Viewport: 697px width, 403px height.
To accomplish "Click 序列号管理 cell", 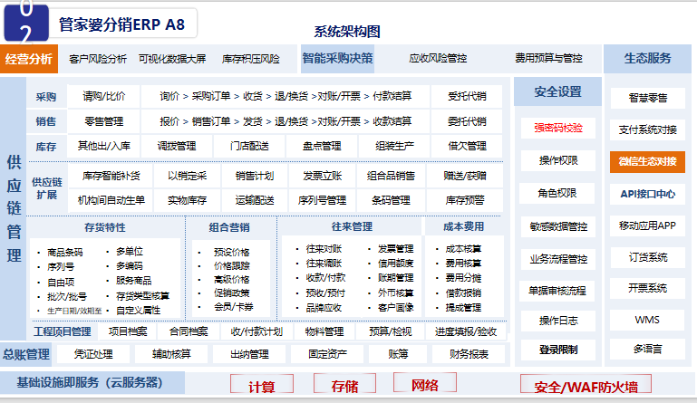I will click(x=323, y=200).
